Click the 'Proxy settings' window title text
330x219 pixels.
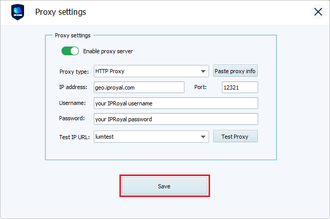(60, 12)
